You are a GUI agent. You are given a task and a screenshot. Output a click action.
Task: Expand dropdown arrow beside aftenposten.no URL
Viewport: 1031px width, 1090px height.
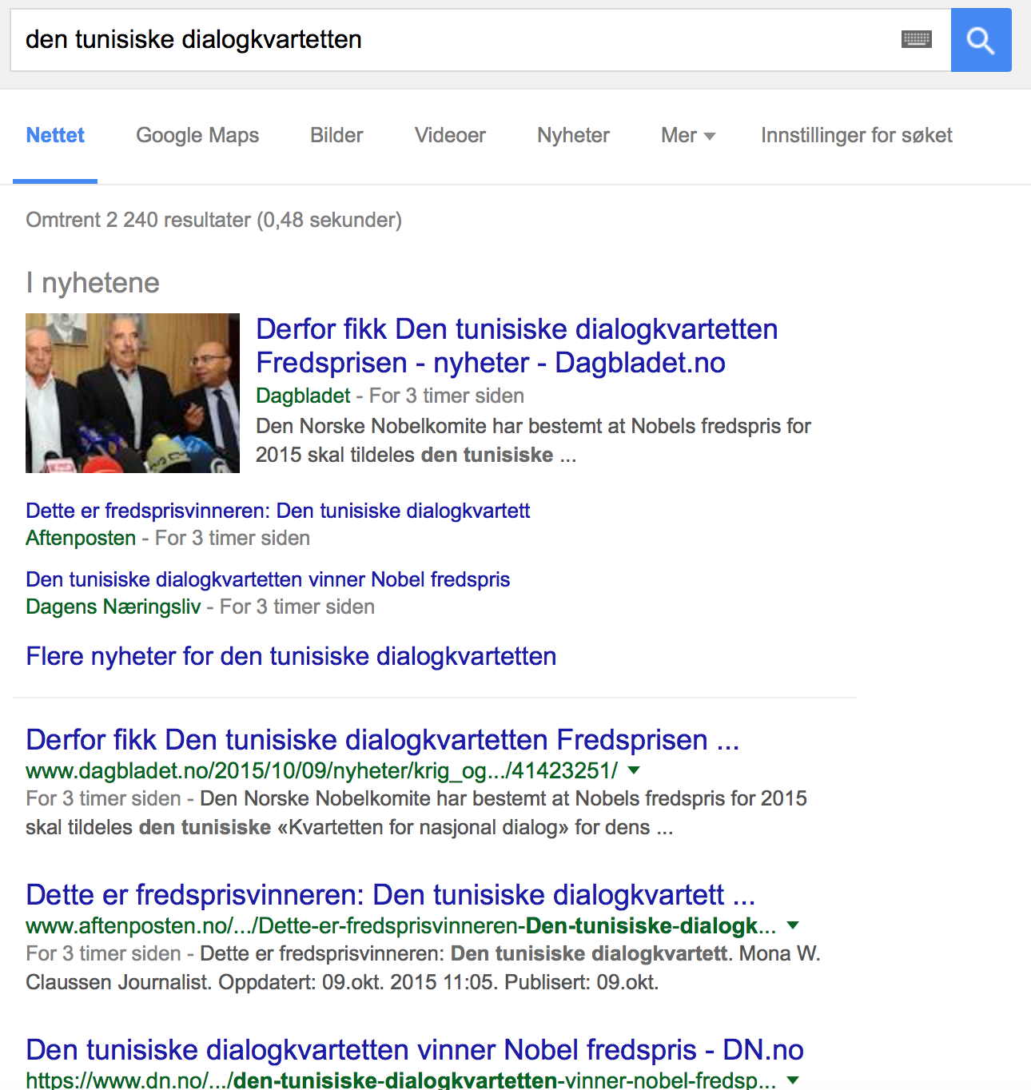click(793, 925)
